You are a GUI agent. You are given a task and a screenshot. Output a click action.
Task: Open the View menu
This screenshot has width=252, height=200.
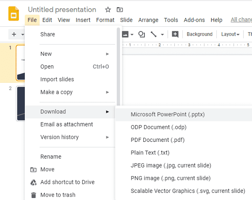(x=64, y=20)
